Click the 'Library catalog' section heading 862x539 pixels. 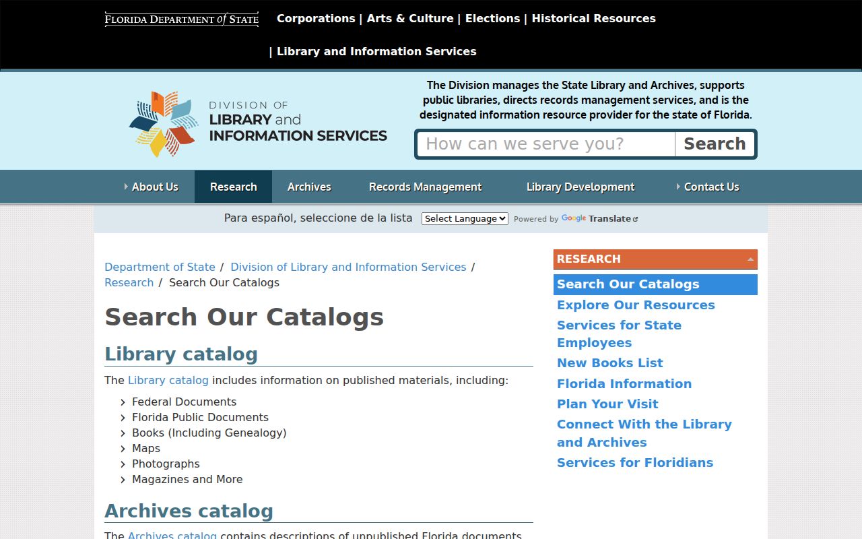[181, 354]
